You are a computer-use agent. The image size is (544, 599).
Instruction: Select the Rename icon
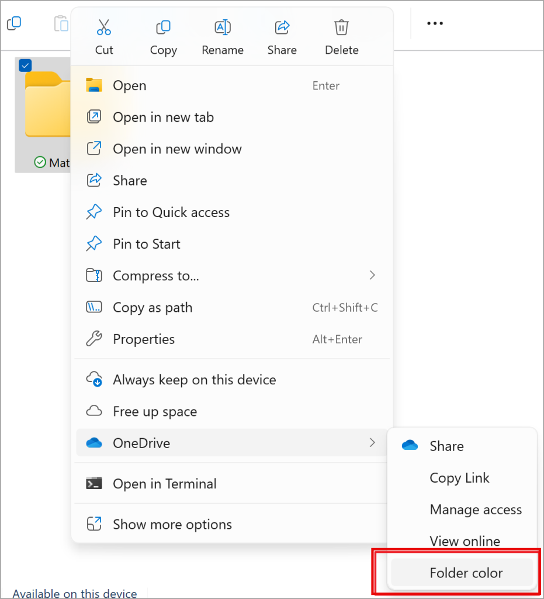tap(222, 27)
